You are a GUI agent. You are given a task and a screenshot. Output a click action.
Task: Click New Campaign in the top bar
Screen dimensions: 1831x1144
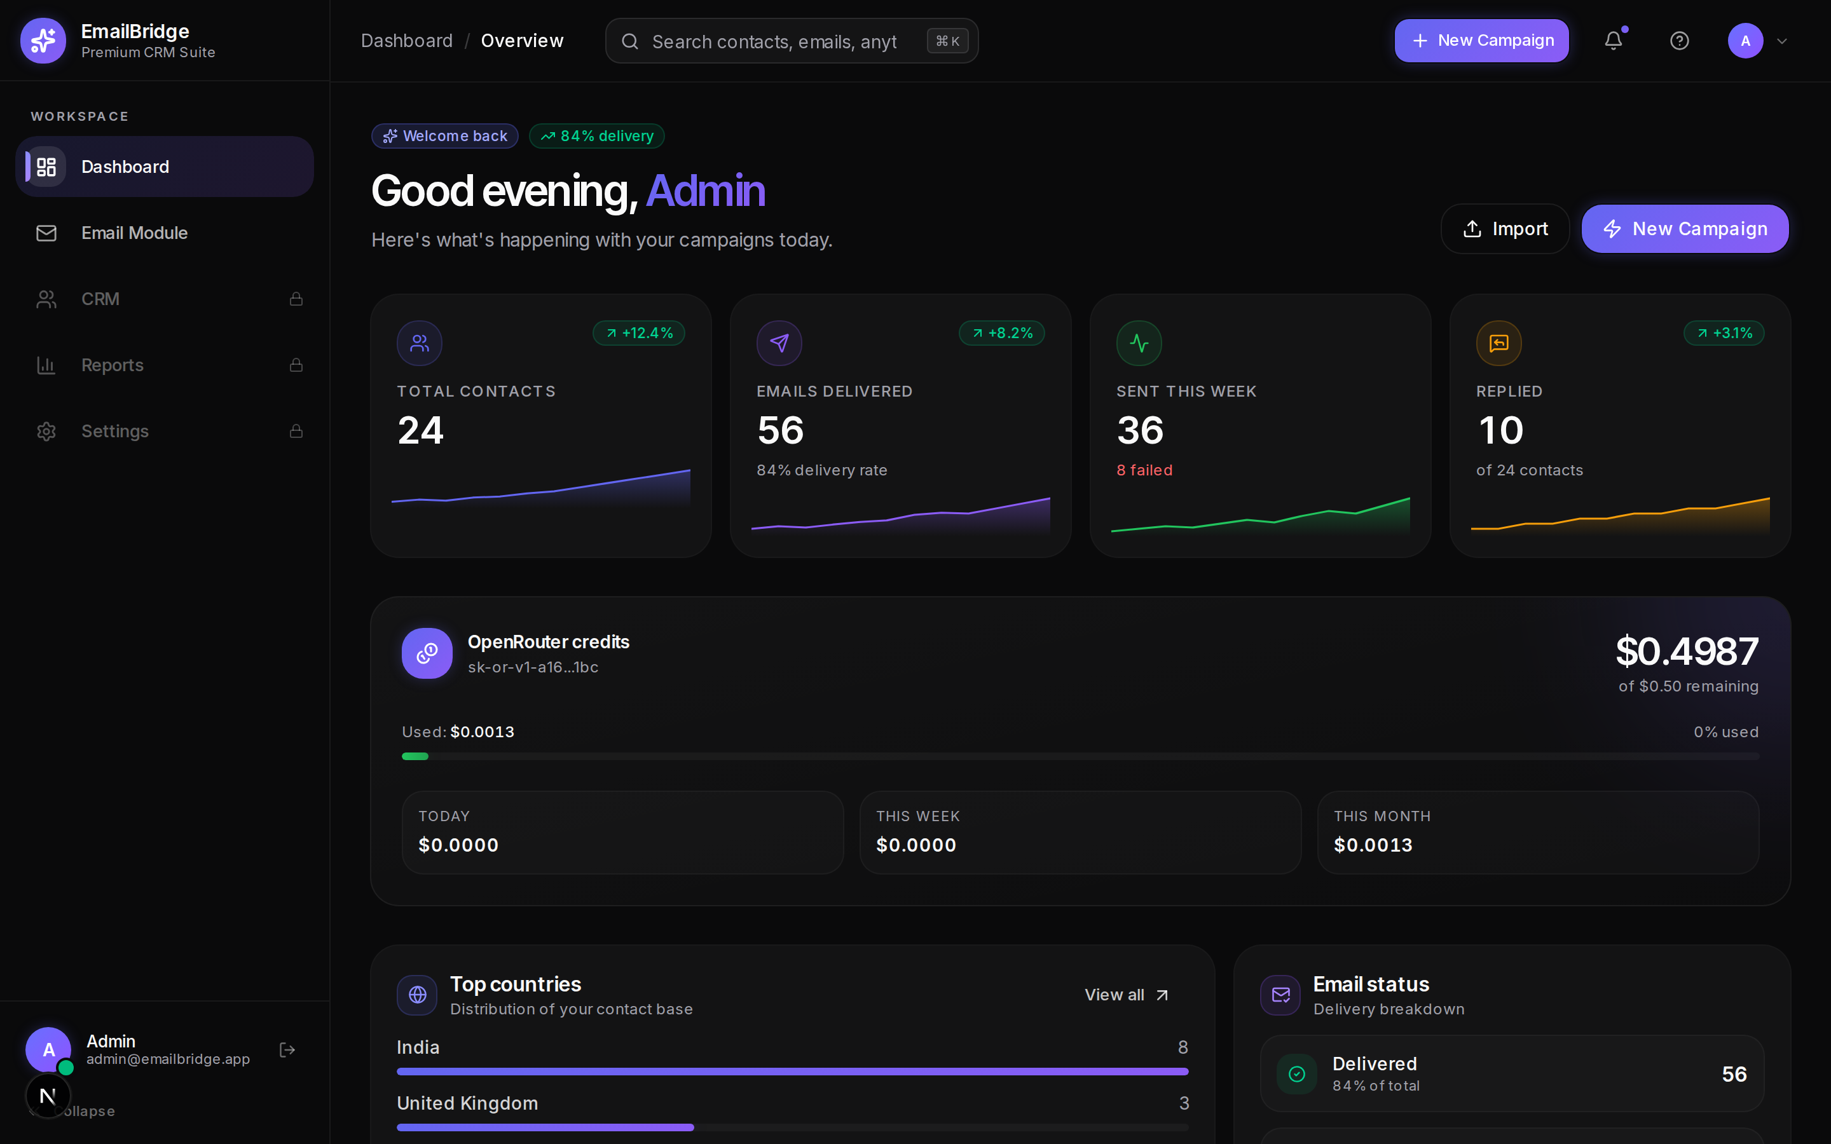(x=1481, y=41)
